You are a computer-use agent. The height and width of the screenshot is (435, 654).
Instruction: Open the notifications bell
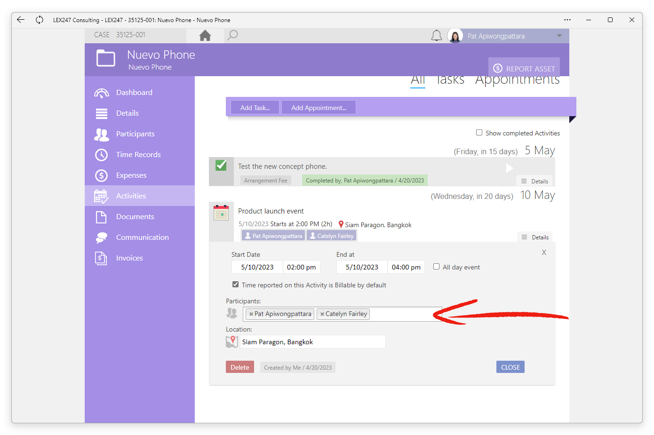[x=437, y=36]
